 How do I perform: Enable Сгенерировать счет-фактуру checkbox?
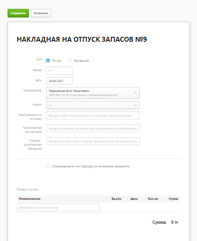pos(48,166)
